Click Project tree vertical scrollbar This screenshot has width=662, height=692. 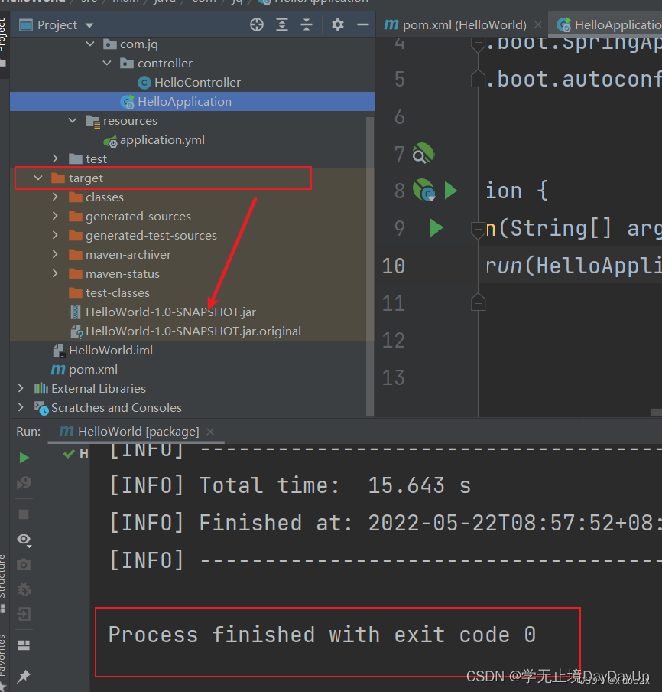[370, 266]
